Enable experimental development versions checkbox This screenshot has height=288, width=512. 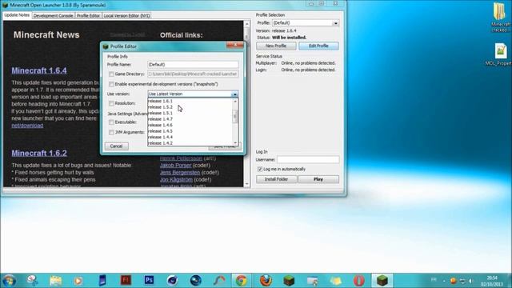111,84
